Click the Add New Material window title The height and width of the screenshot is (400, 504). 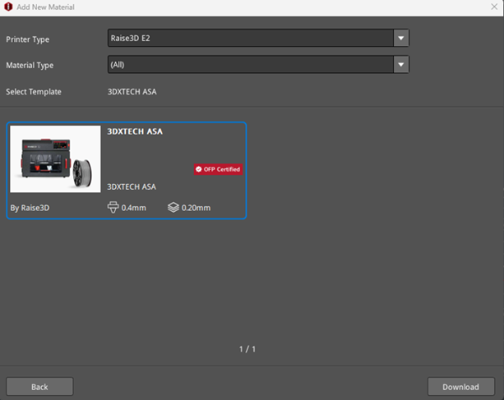point(45,8)
